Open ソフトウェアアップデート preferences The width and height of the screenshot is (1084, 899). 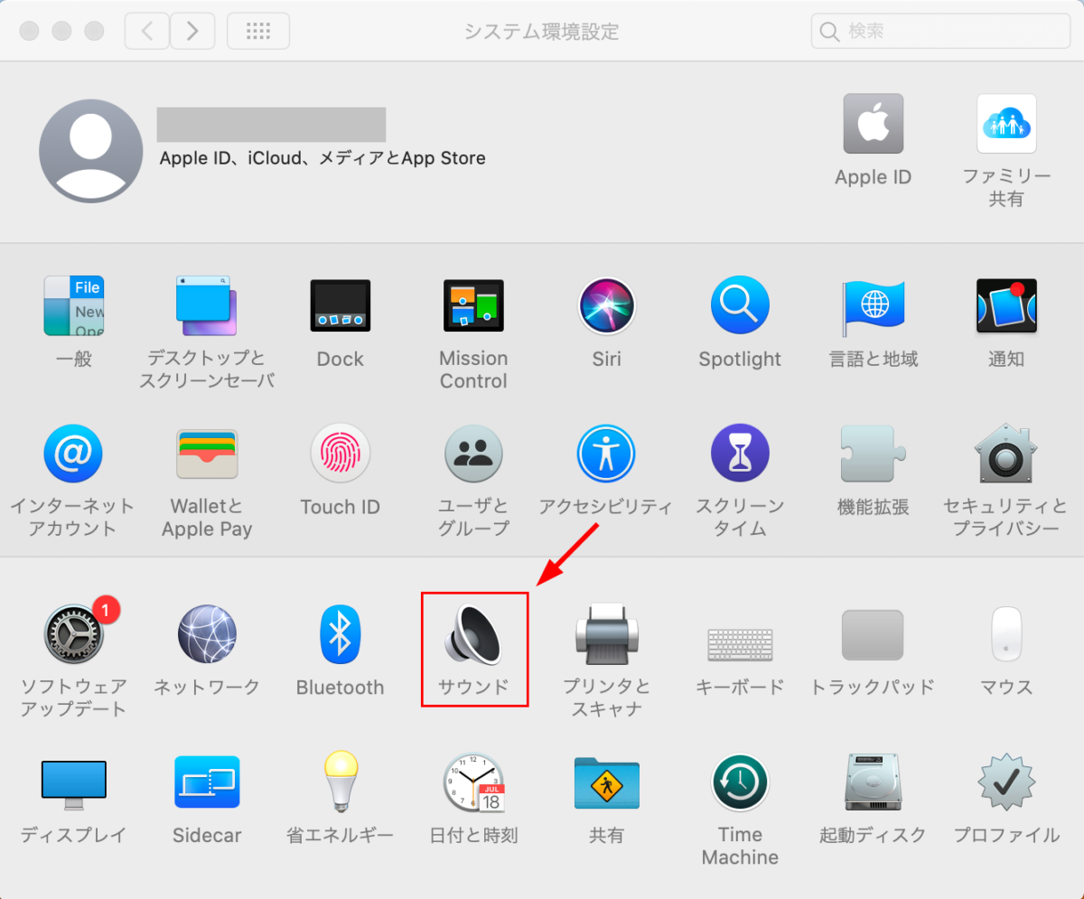[x=73, y=633]
